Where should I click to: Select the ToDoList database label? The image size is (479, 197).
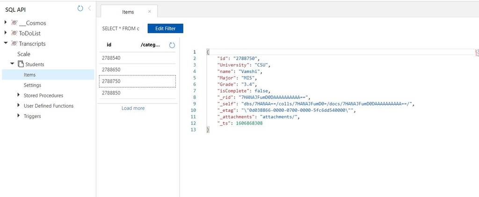click(x=29, y=33)
